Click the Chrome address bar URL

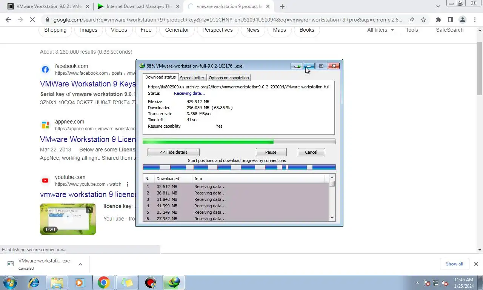(227, 20)
